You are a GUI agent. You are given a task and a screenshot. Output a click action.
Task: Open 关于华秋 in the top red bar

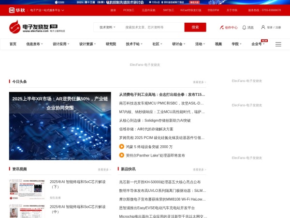[232, 10]
